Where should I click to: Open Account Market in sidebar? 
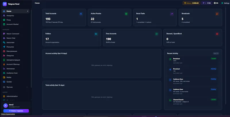16,24
